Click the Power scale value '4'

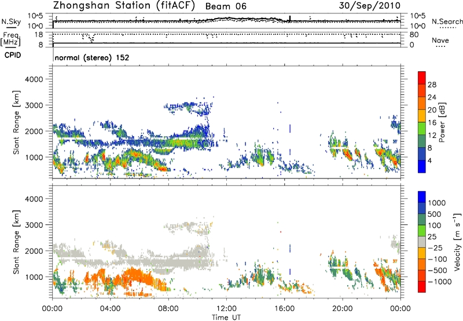pos(429,160)
